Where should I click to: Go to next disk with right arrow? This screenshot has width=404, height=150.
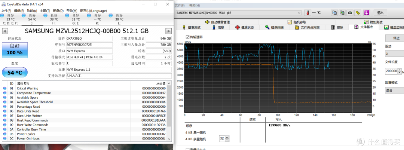coord(168,31)
